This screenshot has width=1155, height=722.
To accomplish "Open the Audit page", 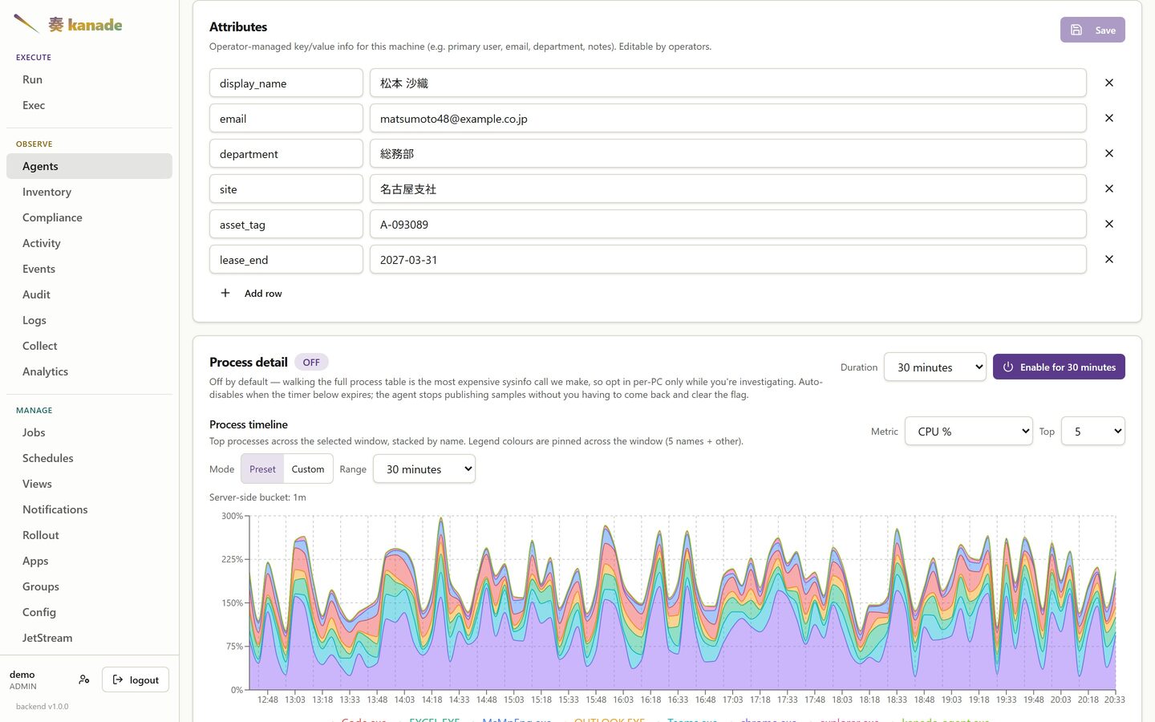I will tap(89, 294).
